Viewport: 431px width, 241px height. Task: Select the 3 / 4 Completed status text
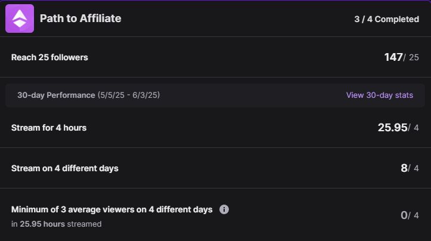pyautogui.click(x=386, y=19)
